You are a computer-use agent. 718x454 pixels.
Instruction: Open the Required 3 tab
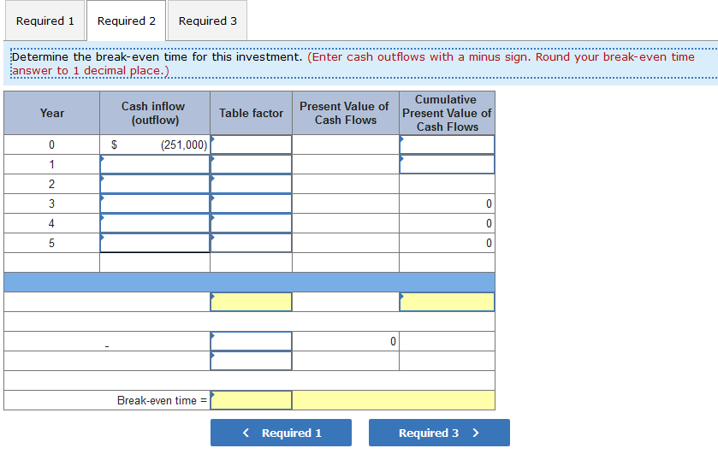[x=207, y=21]
